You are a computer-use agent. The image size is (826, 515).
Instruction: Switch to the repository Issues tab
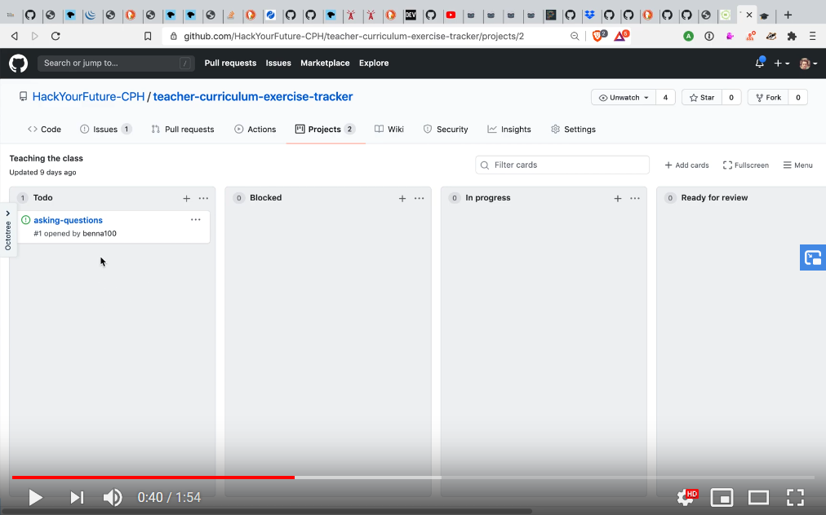point(105,130)
